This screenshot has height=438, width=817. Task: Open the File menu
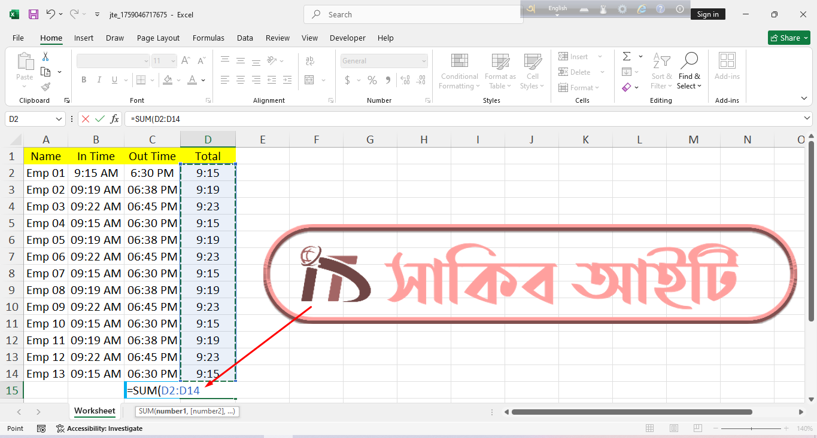(18, 38)
